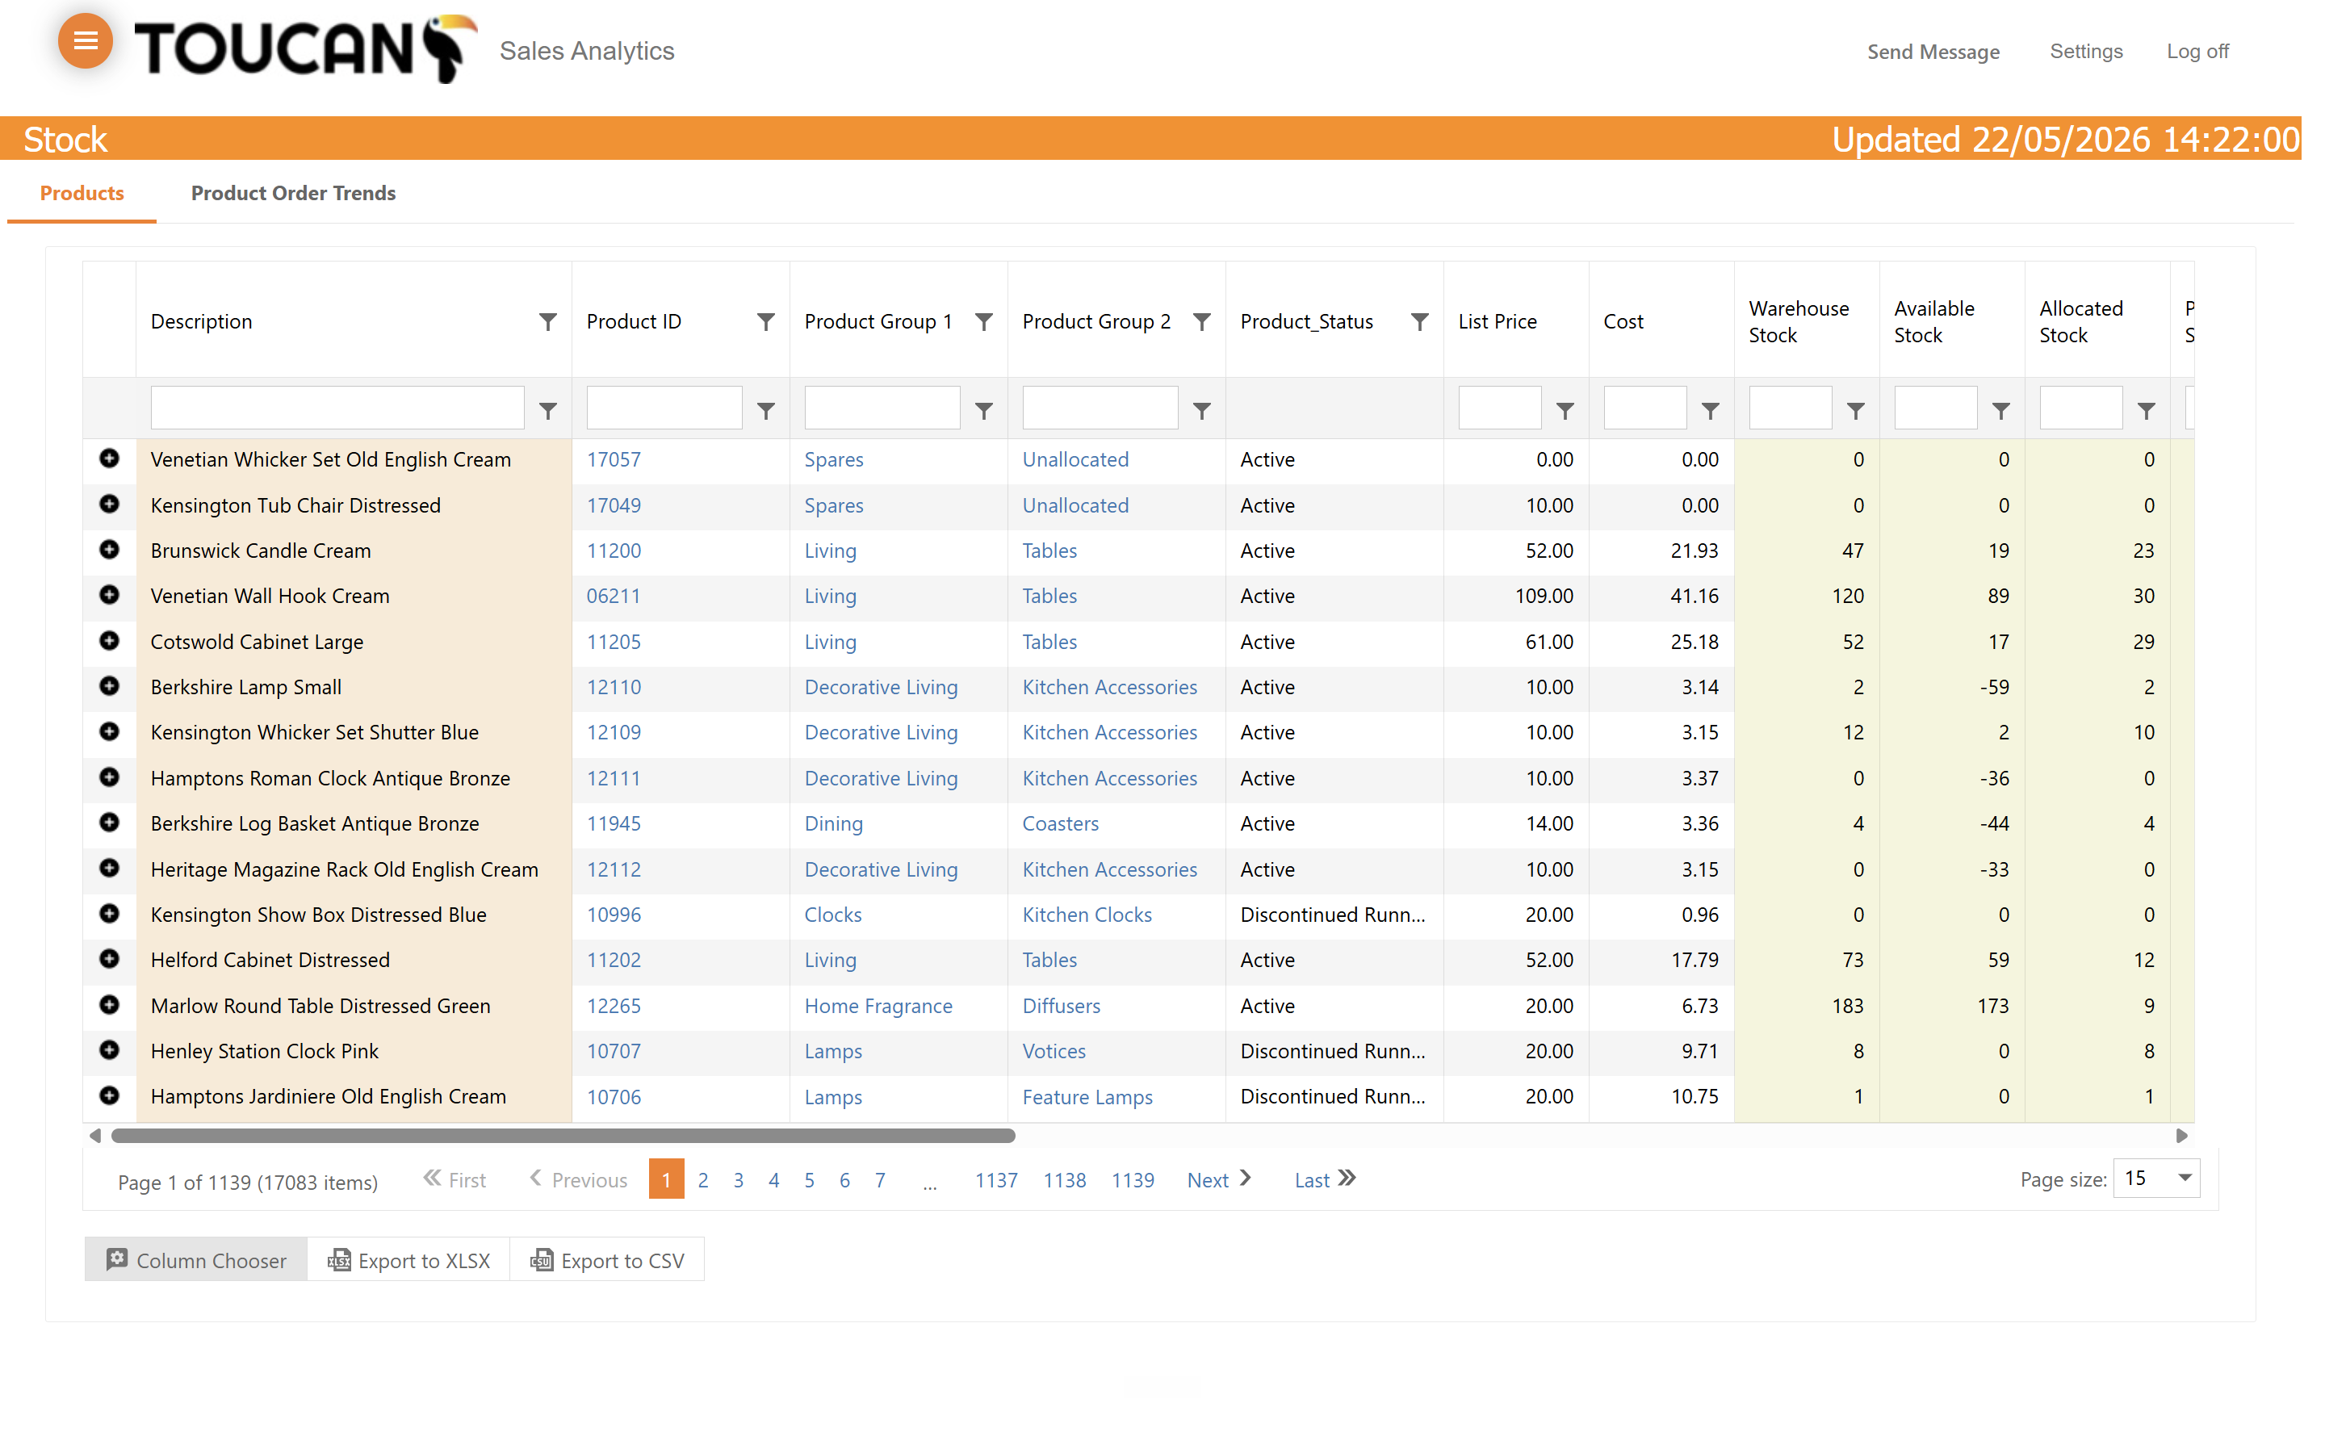Click filter-row funnel beside Product Group 2 input
Screen dimensions: 2325x1453
pyautogui.click(x=1202, y=412)
